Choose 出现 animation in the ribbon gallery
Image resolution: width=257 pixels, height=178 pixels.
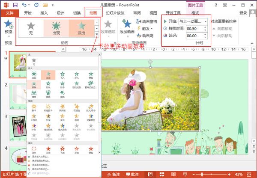point(56,28)
